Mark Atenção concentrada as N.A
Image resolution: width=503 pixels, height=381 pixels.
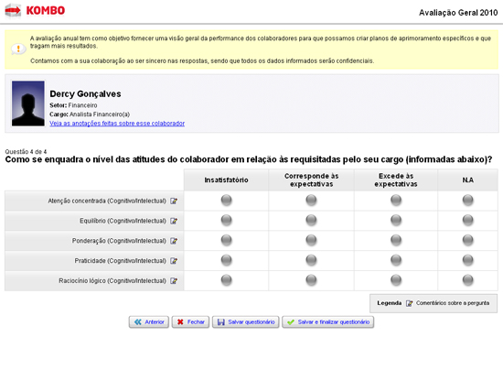[x=467, y=201]
